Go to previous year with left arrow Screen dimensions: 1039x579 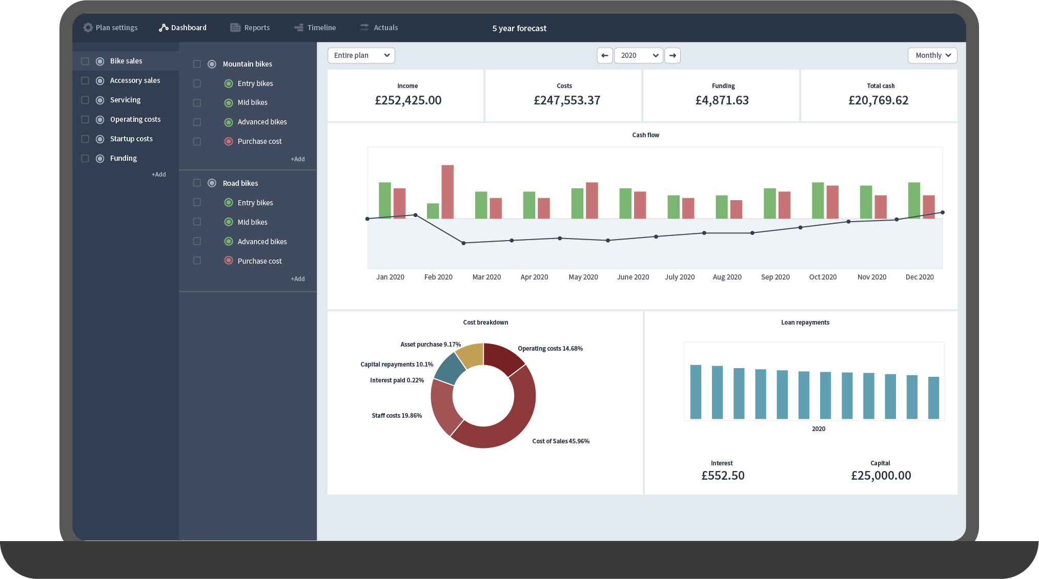[x=605, y=55]
